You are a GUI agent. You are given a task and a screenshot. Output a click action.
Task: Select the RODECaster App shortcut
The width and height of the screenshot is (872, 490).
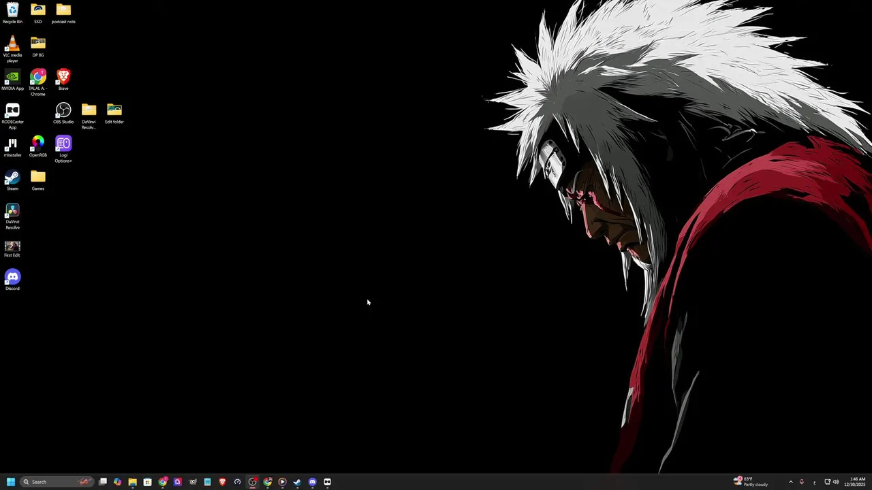12,116
